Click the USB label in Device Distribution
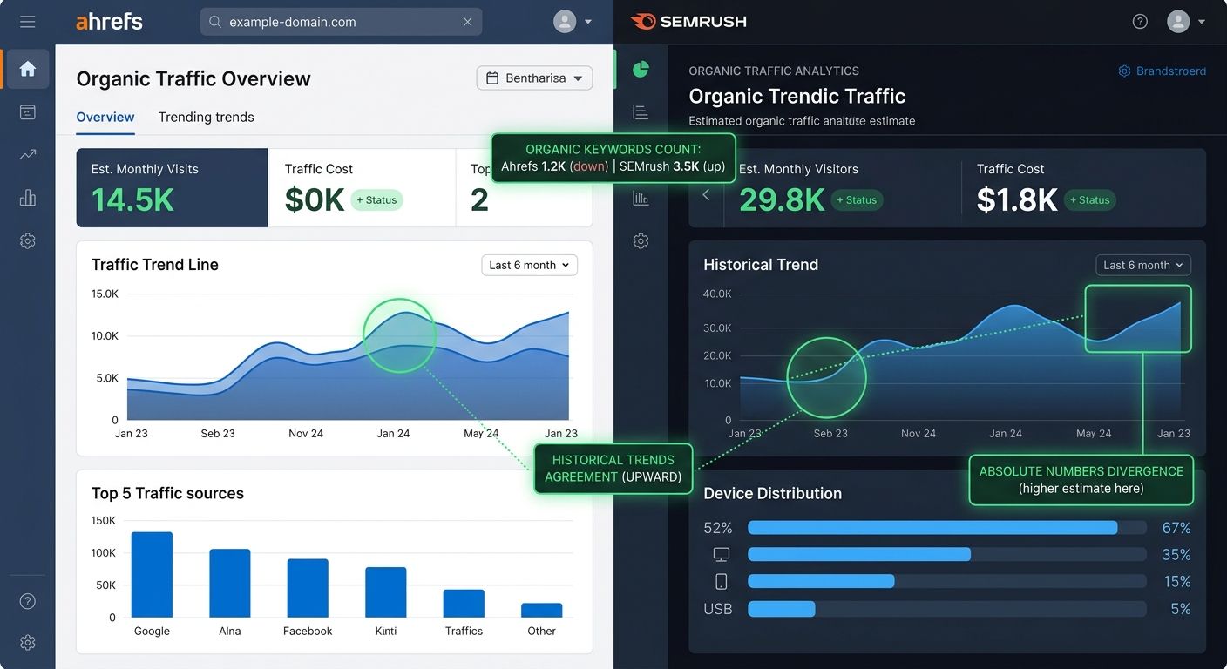This screenshot has height=669, width=1227. click(x=718, y=609)
